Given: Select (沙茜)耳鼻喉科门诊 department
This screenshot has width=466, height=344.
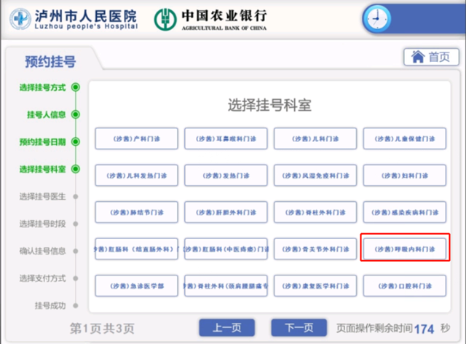Looking at the screenshot, I should pos(226,138).
